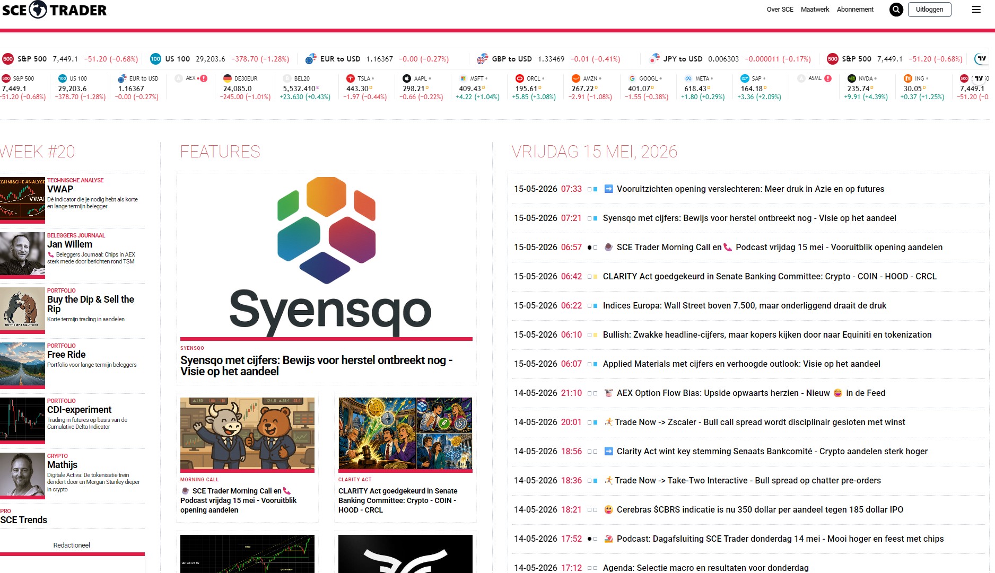Image resolution: width=995 pixels, height=573 pixels.
Task: Switch to the Redactioneel tab
Action: coord(72,545)
